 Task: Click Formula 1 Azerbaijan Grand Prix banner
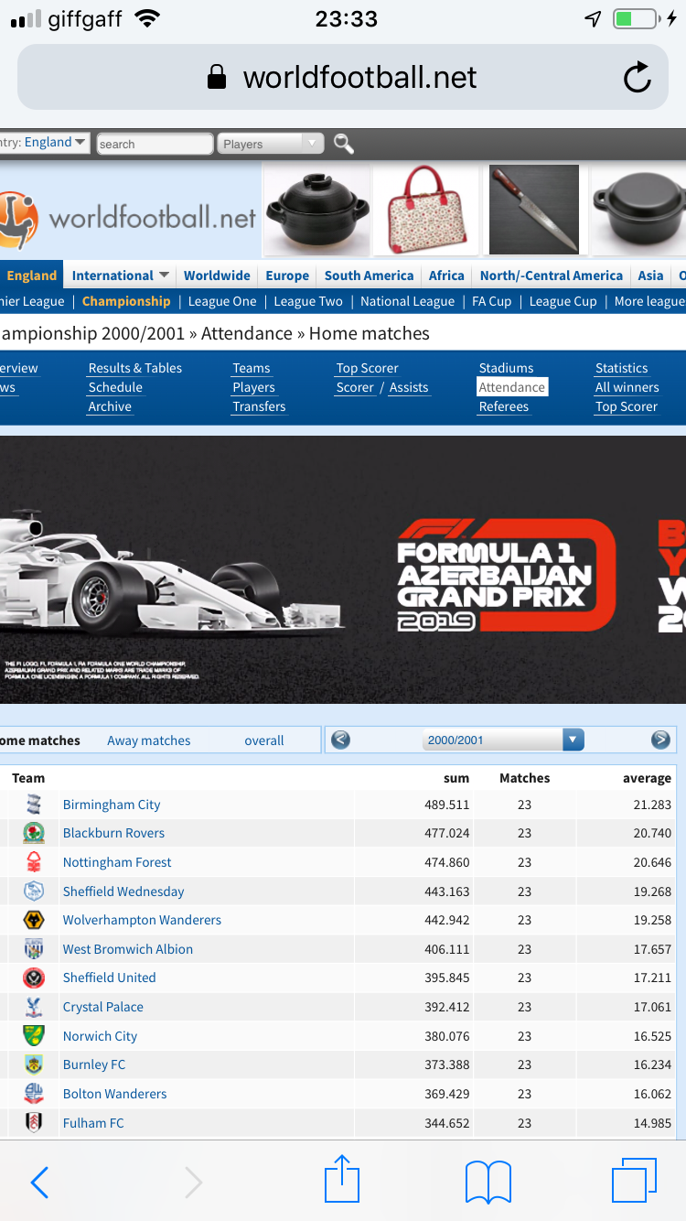[343, 569]
